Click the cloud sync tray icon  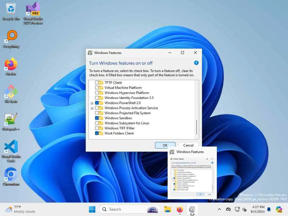click(228, 209)
